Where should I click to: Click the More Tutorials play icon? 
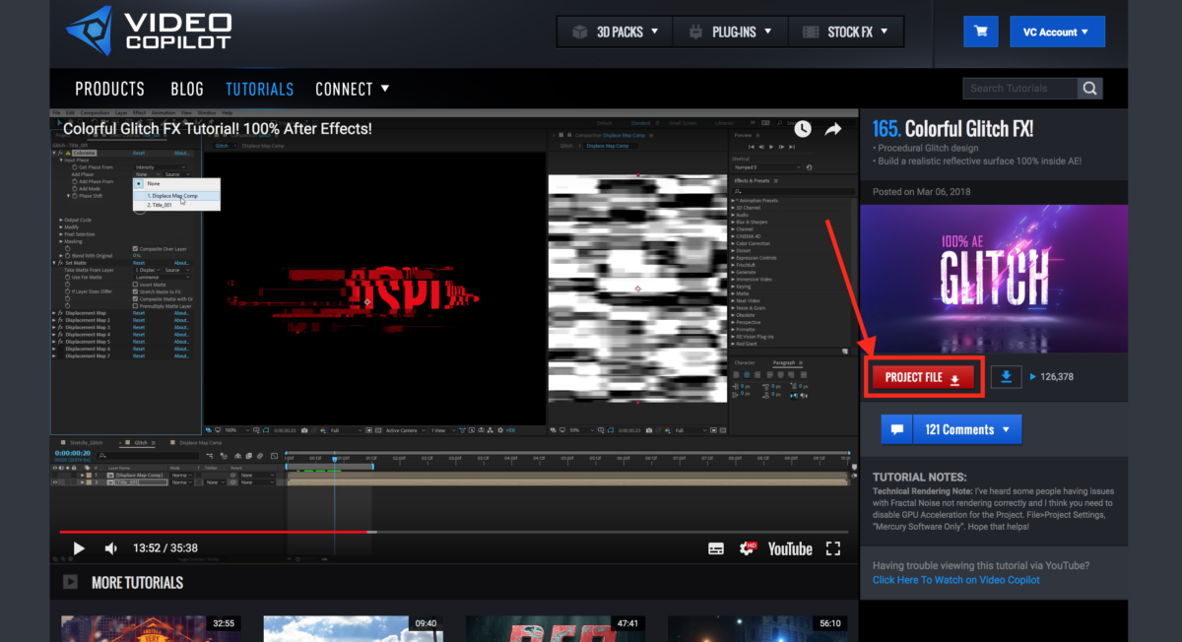71,582
